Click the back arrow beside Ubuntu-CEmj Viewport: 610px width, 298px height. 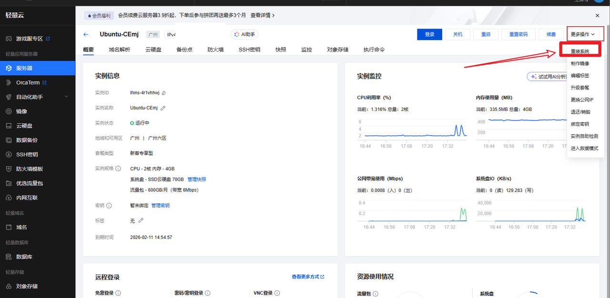[x=86, y=34]
